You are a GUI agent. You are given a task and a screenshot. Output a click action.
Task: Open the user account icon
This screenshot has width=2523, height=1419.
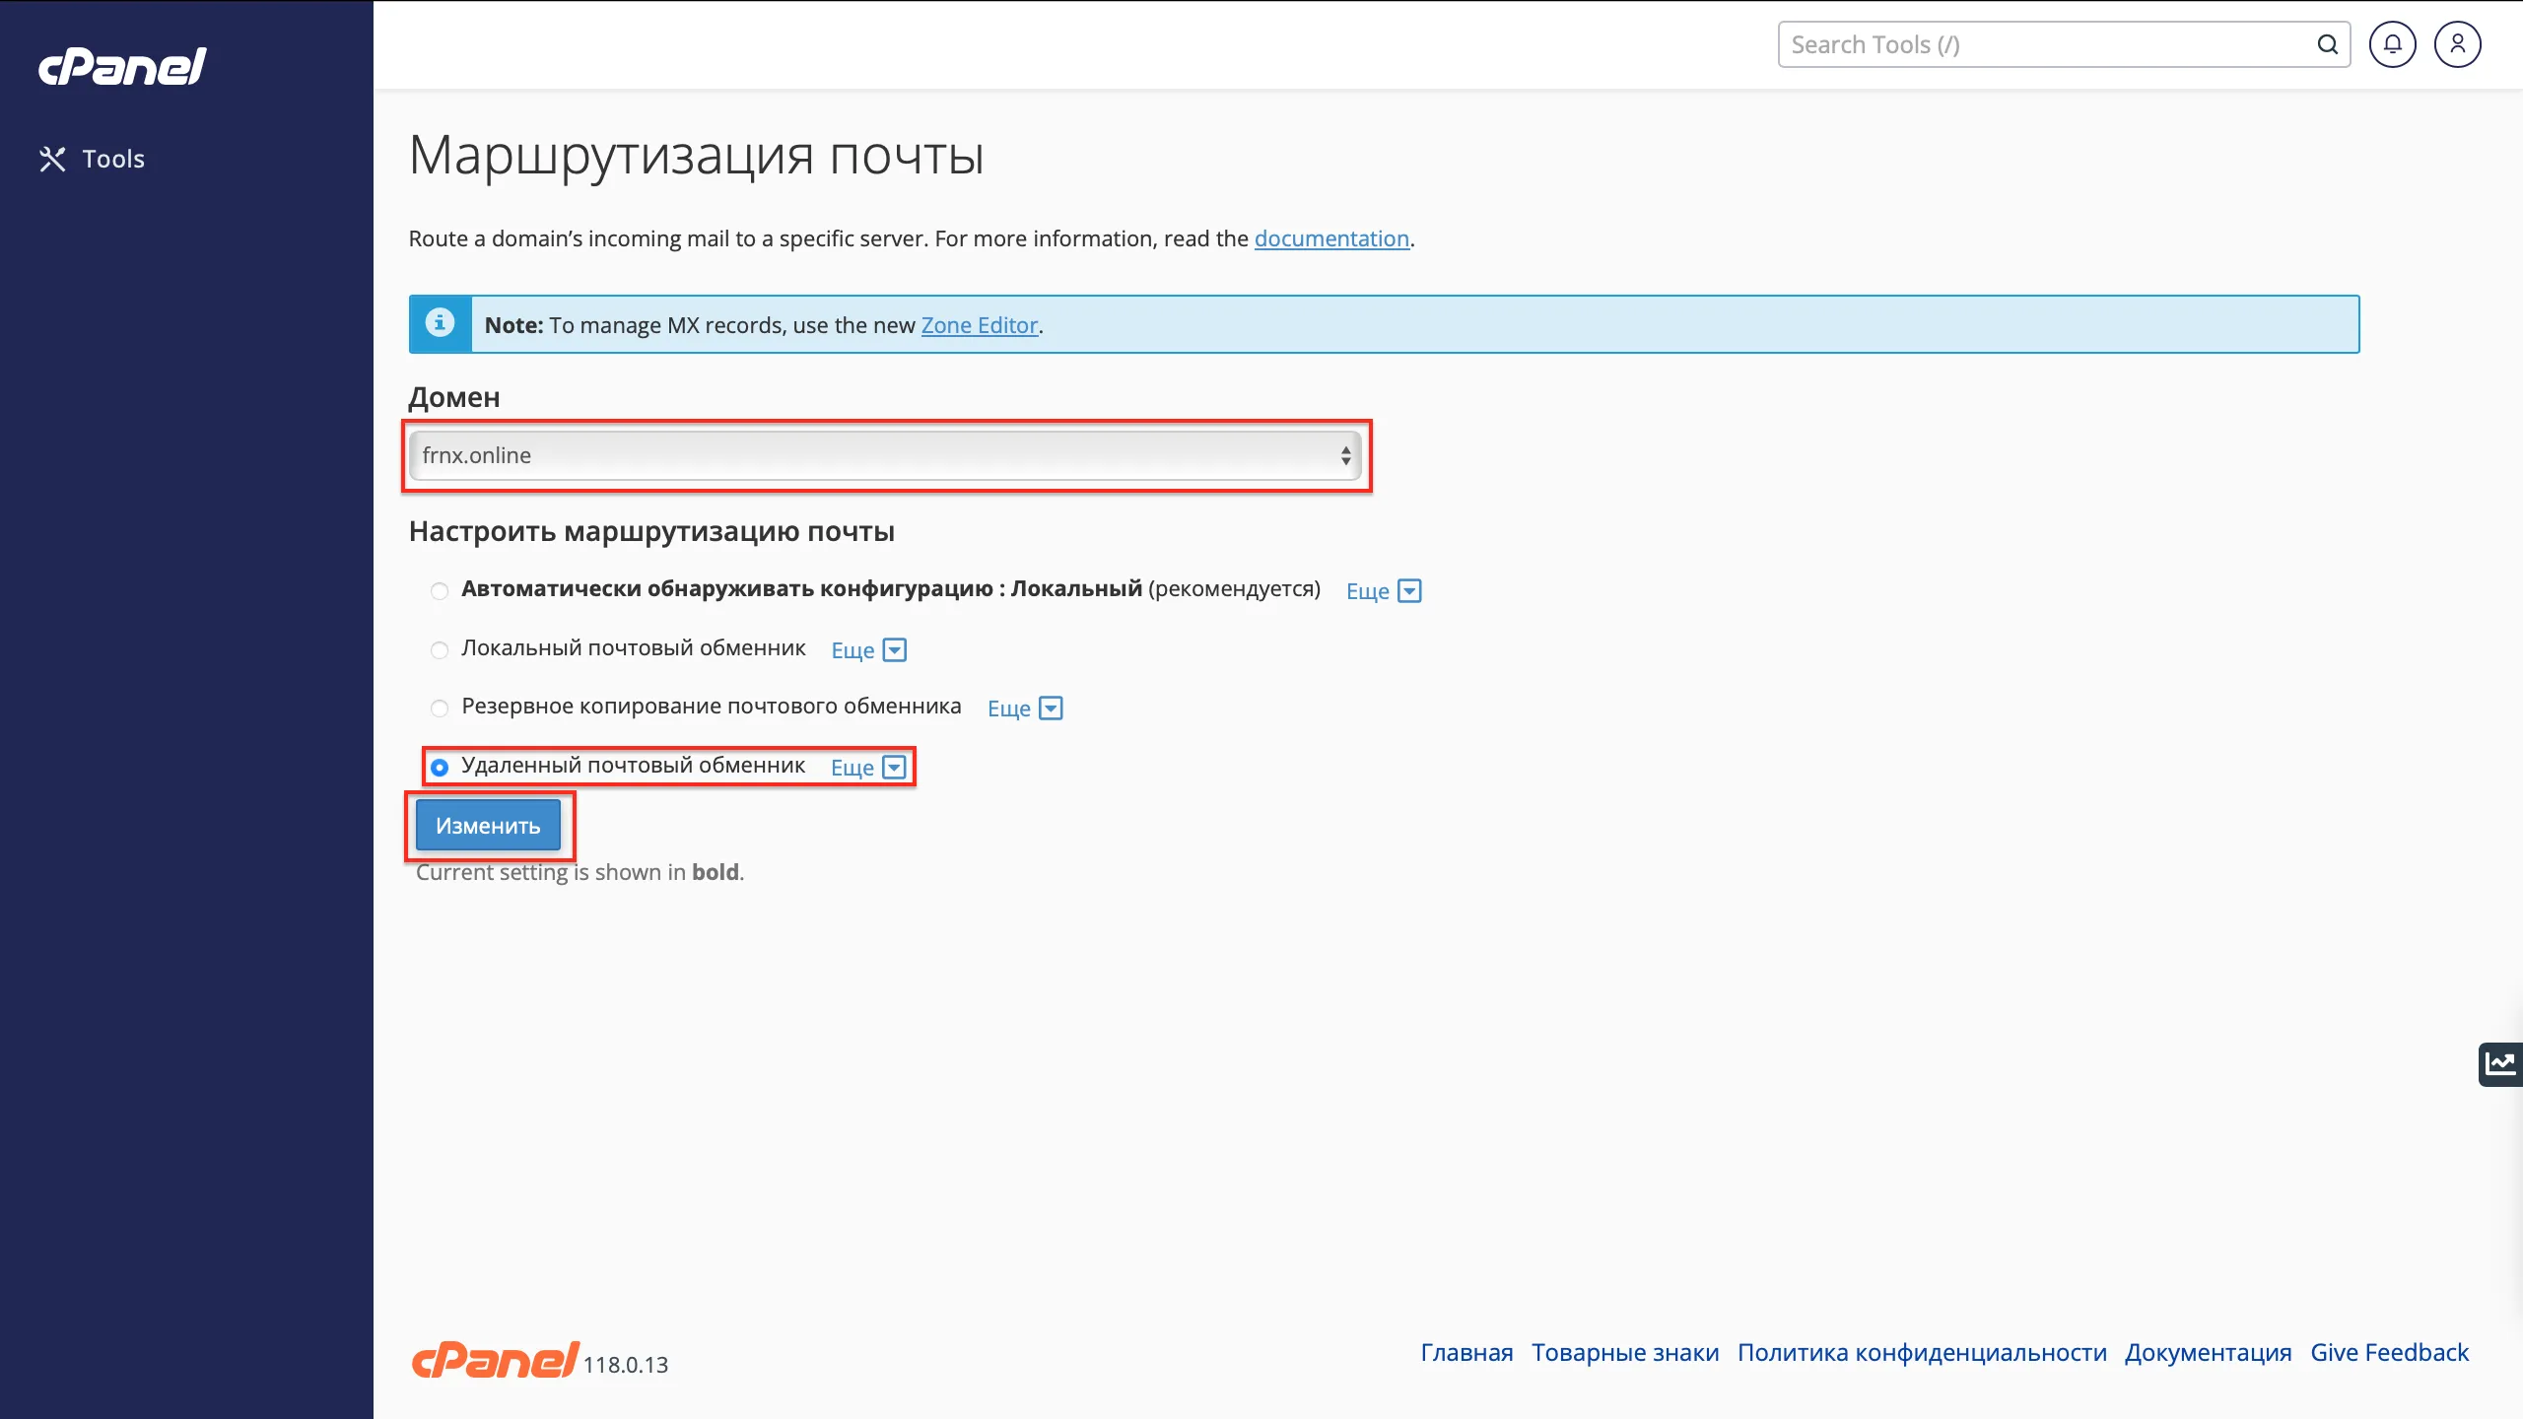pyautogui.click(x=2457, y=44)
